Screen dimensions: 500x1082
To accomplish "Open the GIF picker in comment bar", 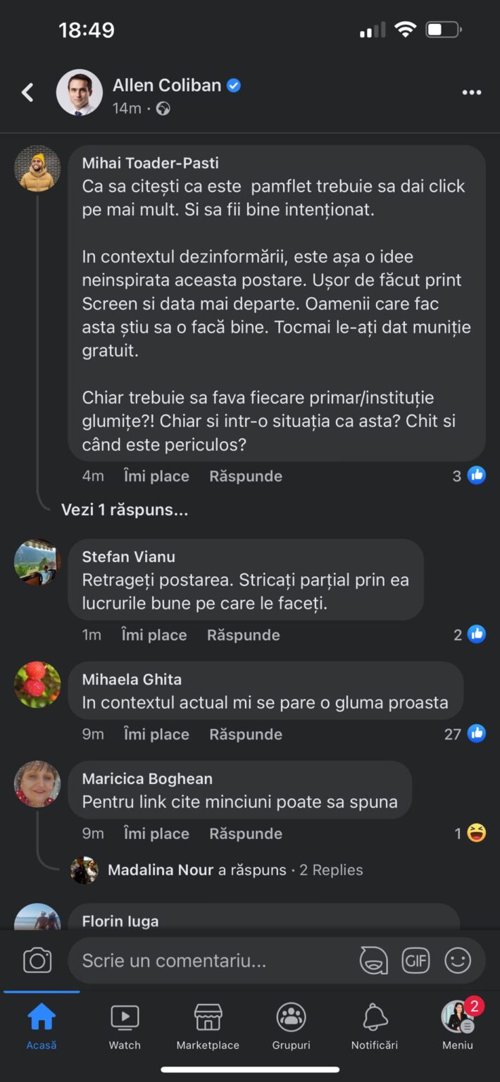I will pos(415,960).
